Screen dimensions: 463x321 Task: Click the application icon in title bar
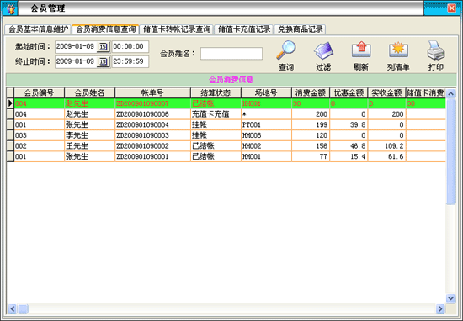click(x=10, y=8)
